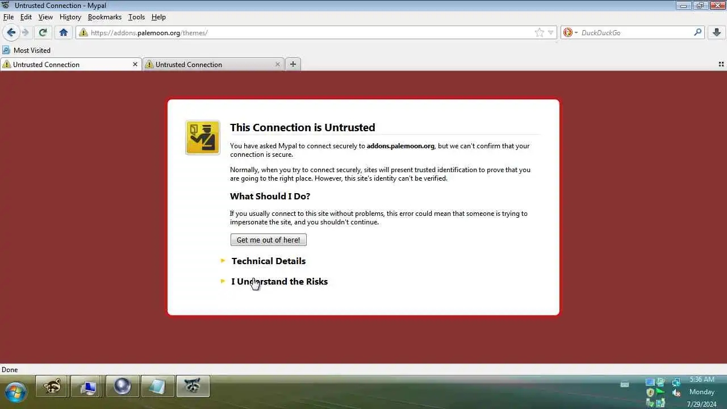Click the security shield tray icon
Image resolution: width=727 pixels, height=409 pixels.
coord(650,393)
